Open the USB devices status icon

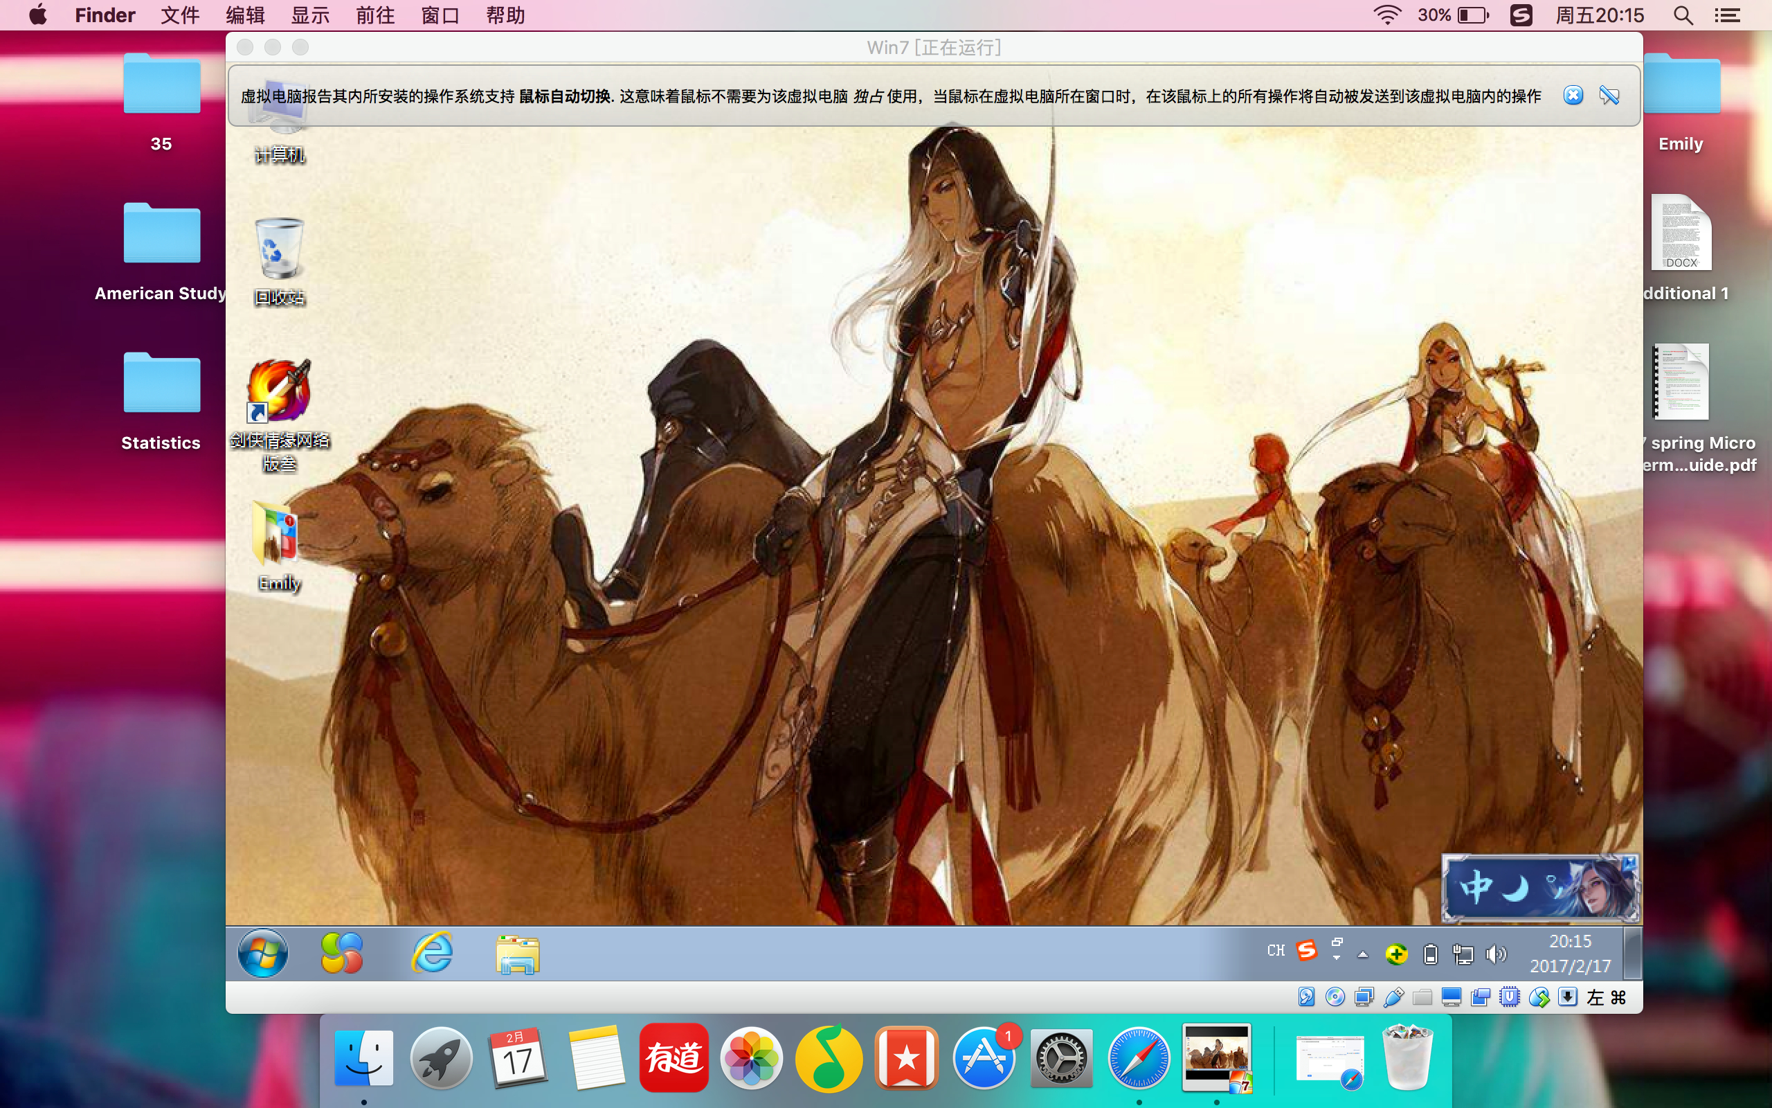pyautogui.click(x=1393, y=997)
